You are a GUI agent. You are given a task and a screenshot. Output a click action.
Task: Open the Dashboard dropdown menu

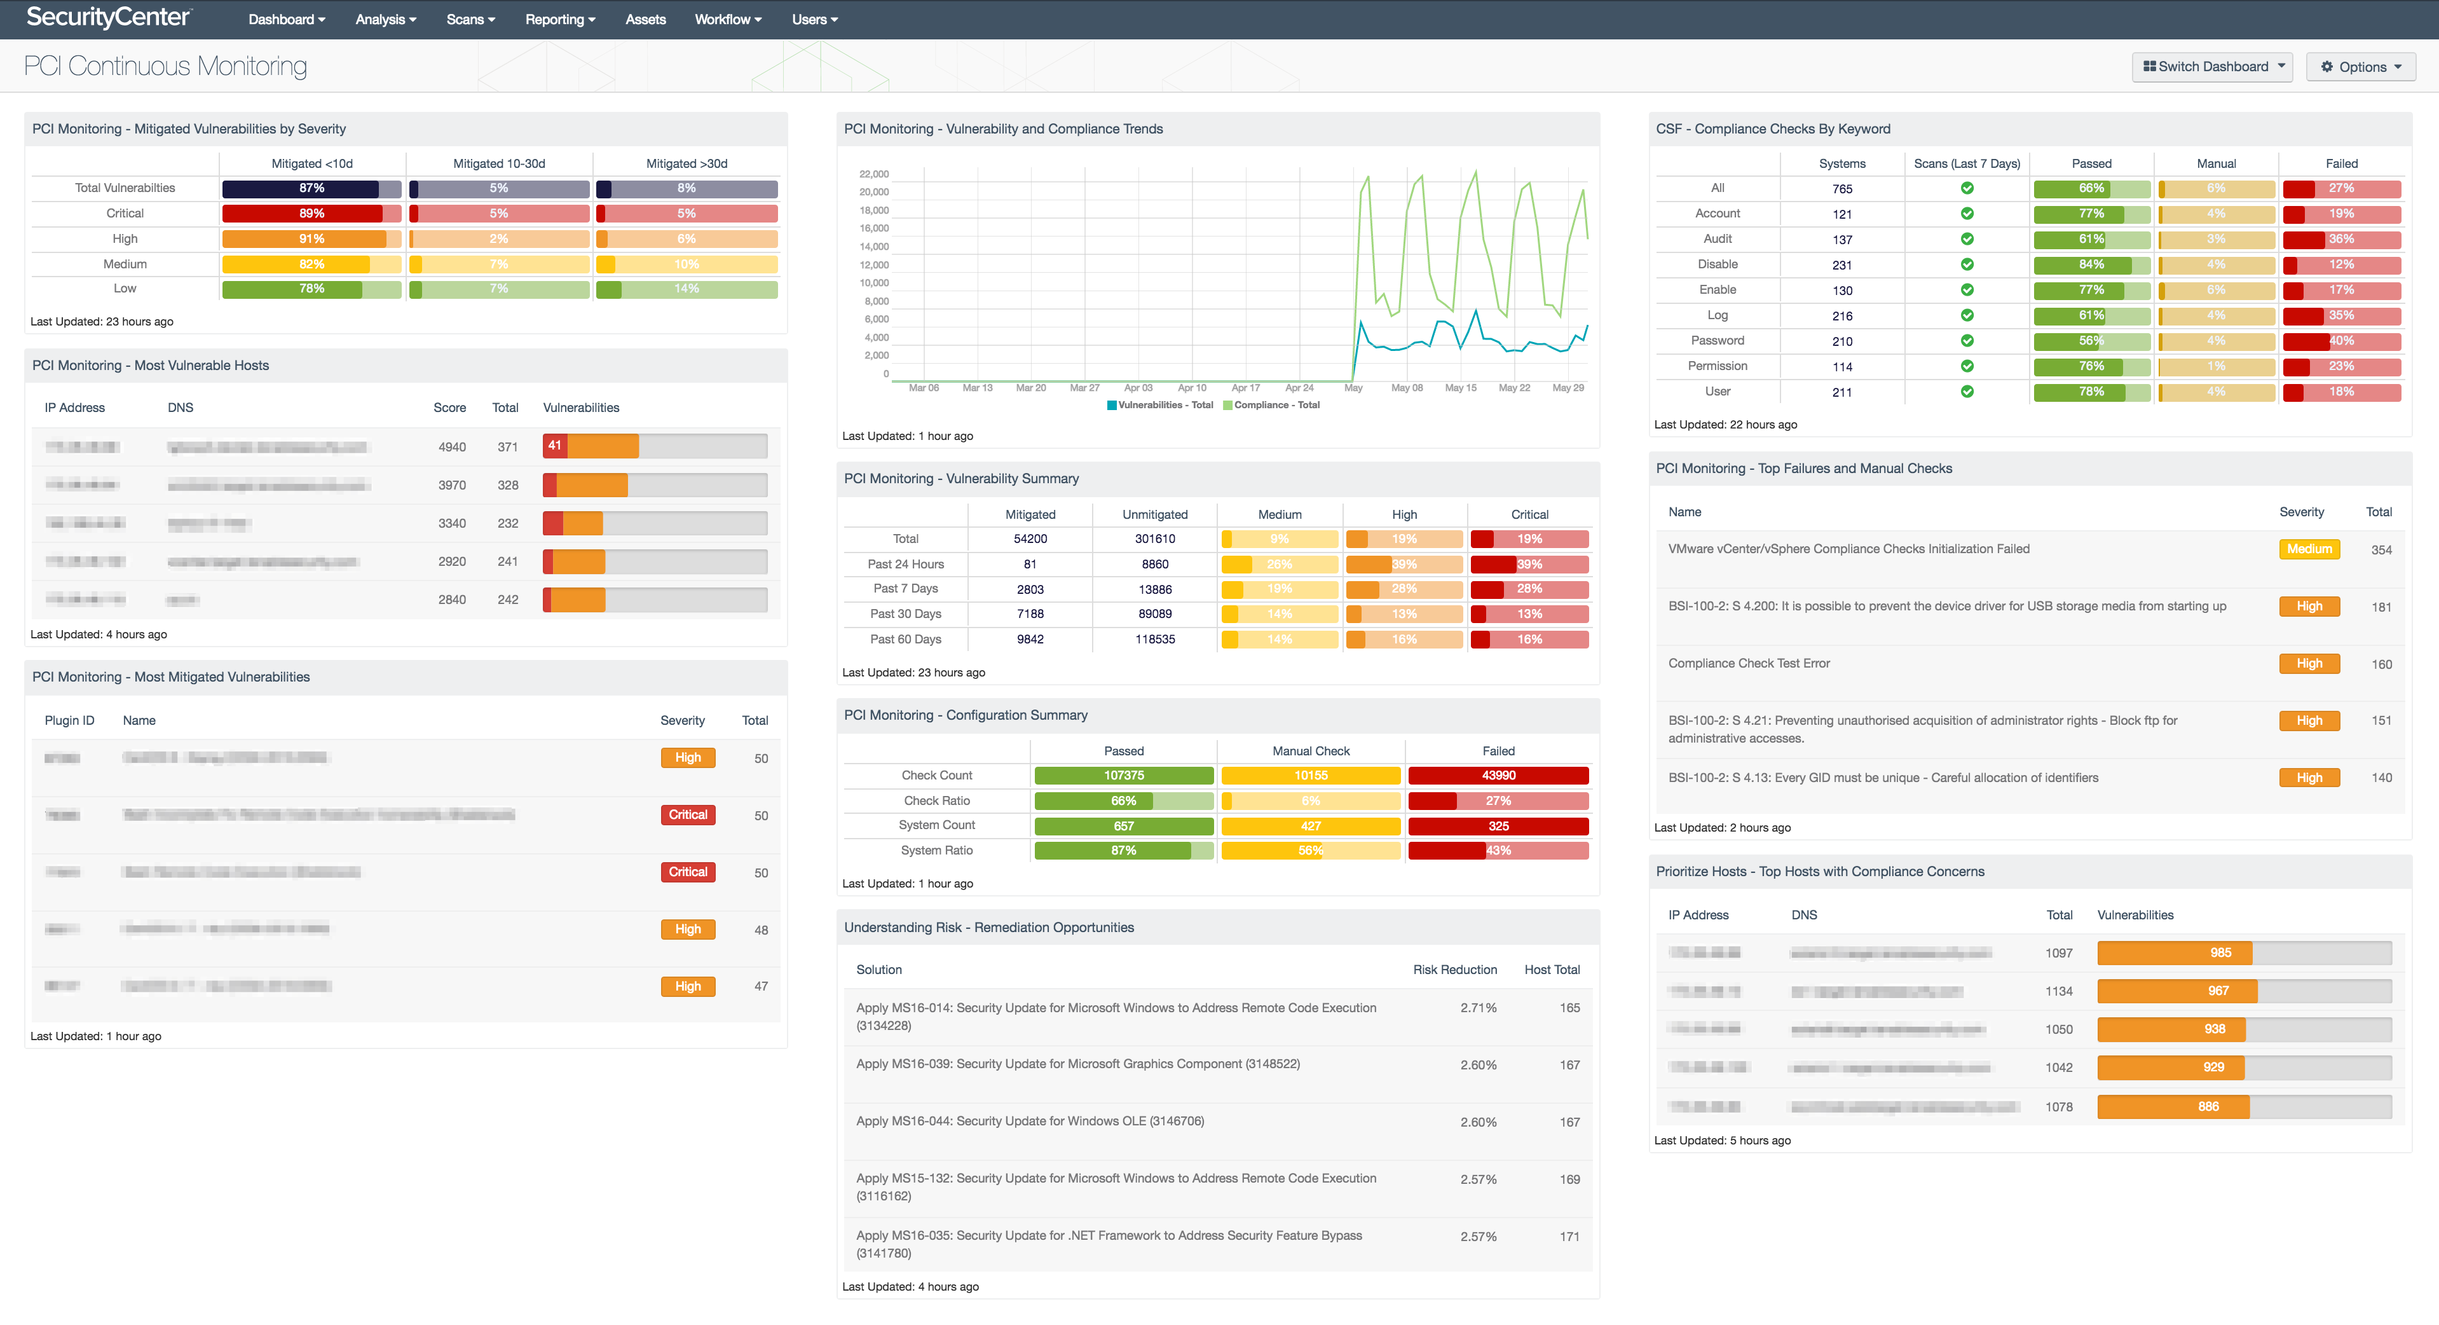click(286, 20)
